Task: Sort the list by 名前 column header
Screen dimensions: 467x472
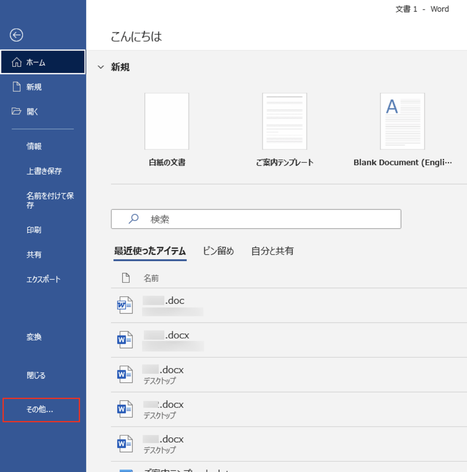Action: point(151,279)
